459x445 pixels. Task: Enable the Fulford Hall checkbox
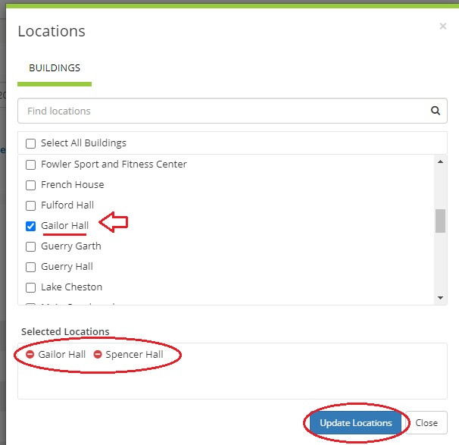click(x=31, y=205)
